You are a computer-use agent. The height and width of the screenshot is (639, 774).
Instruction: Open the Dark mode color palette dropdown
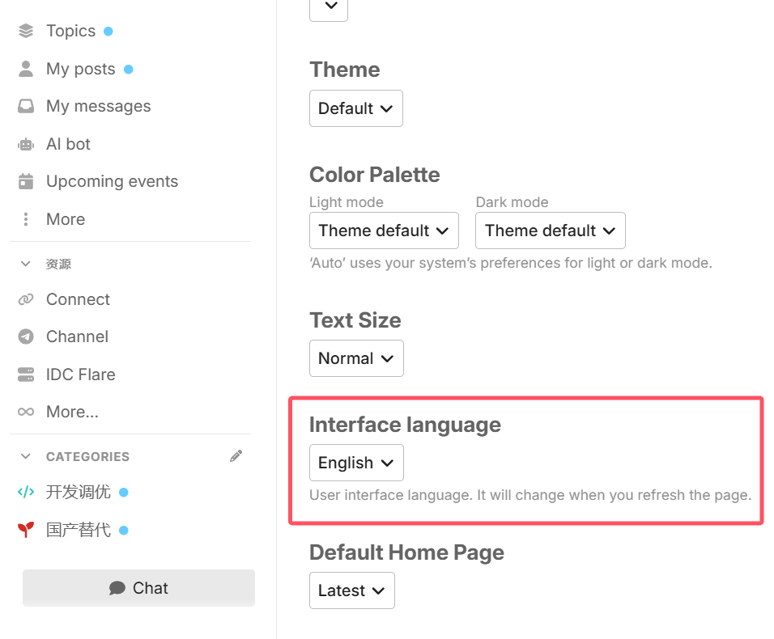tap(551, 231)
